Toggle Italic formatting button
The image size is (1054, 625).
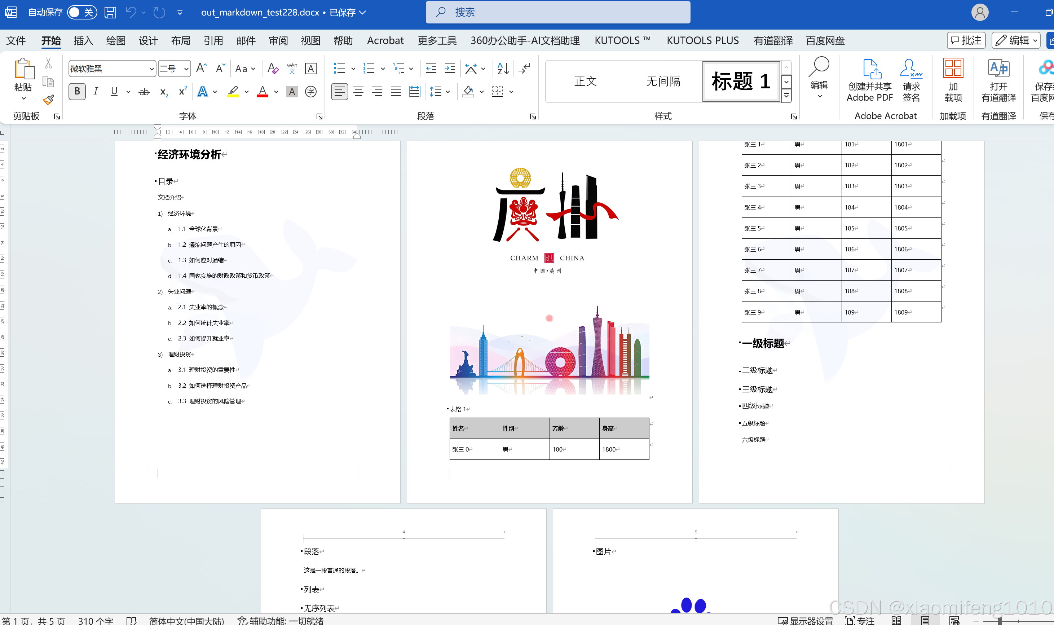pyautogui.click(x=96, y=91)
